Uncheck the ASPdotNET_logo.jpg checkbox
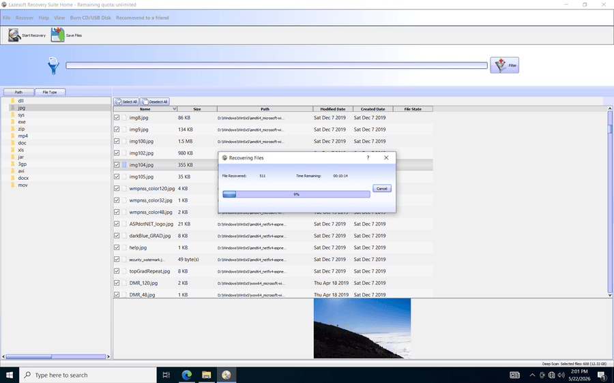The height and width of the screenshot is (383, 614). [117, 224]
